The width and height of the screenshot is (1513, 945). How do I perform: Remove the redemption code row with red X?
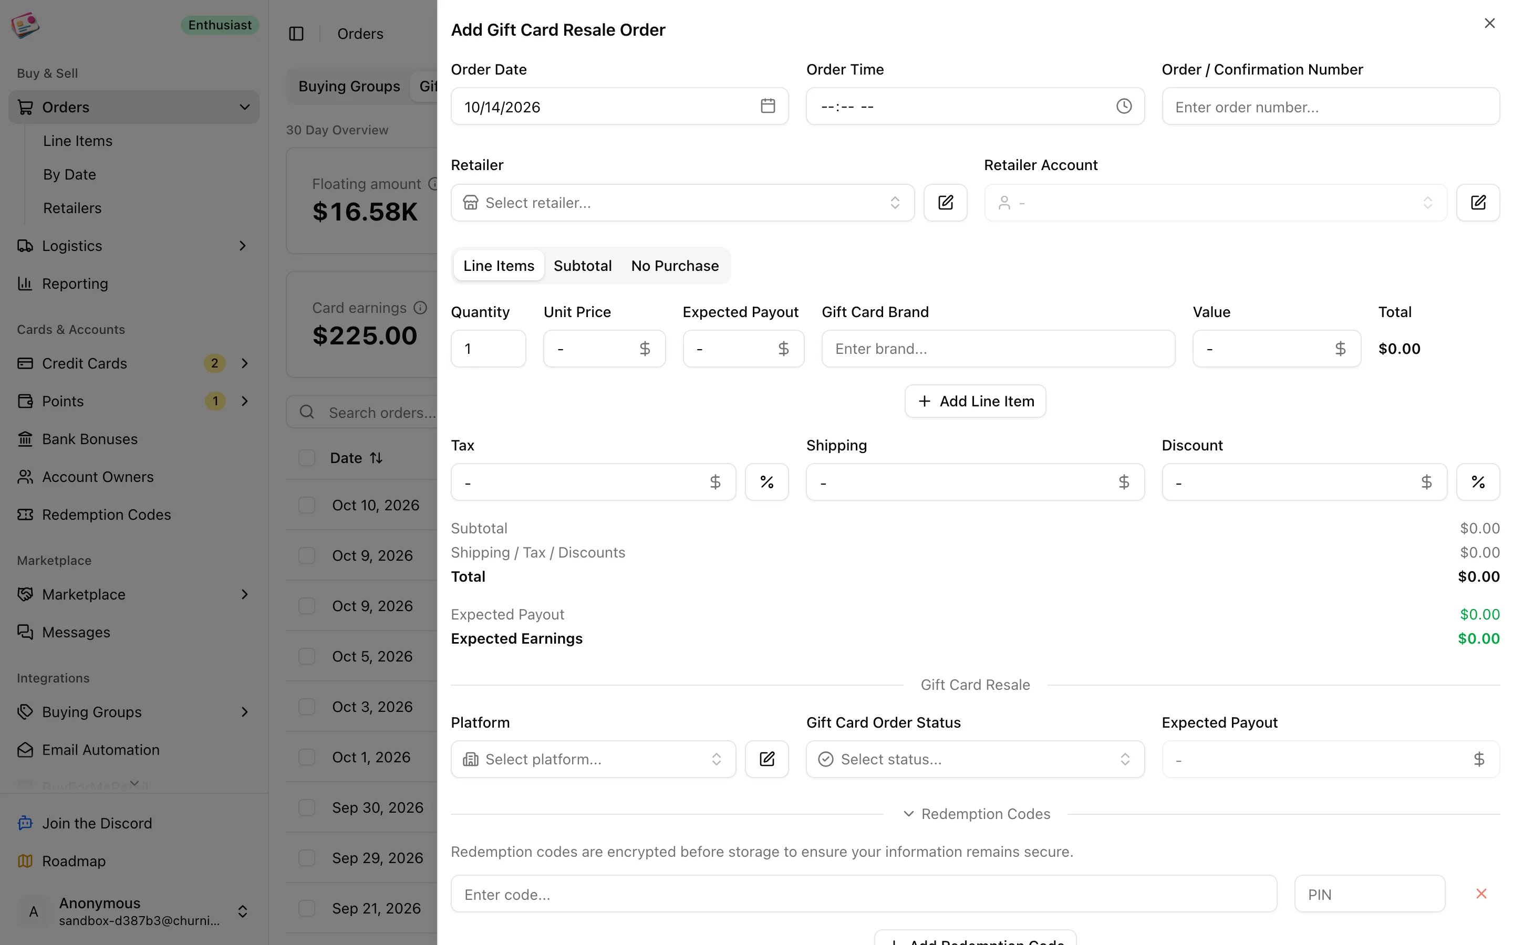coord(1481,894)
